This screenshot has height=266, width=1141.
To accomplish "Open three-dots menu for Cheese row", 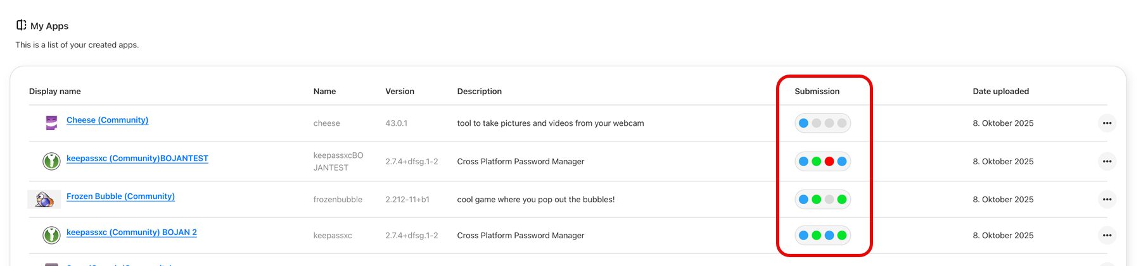I will [x=1107, y=123].
